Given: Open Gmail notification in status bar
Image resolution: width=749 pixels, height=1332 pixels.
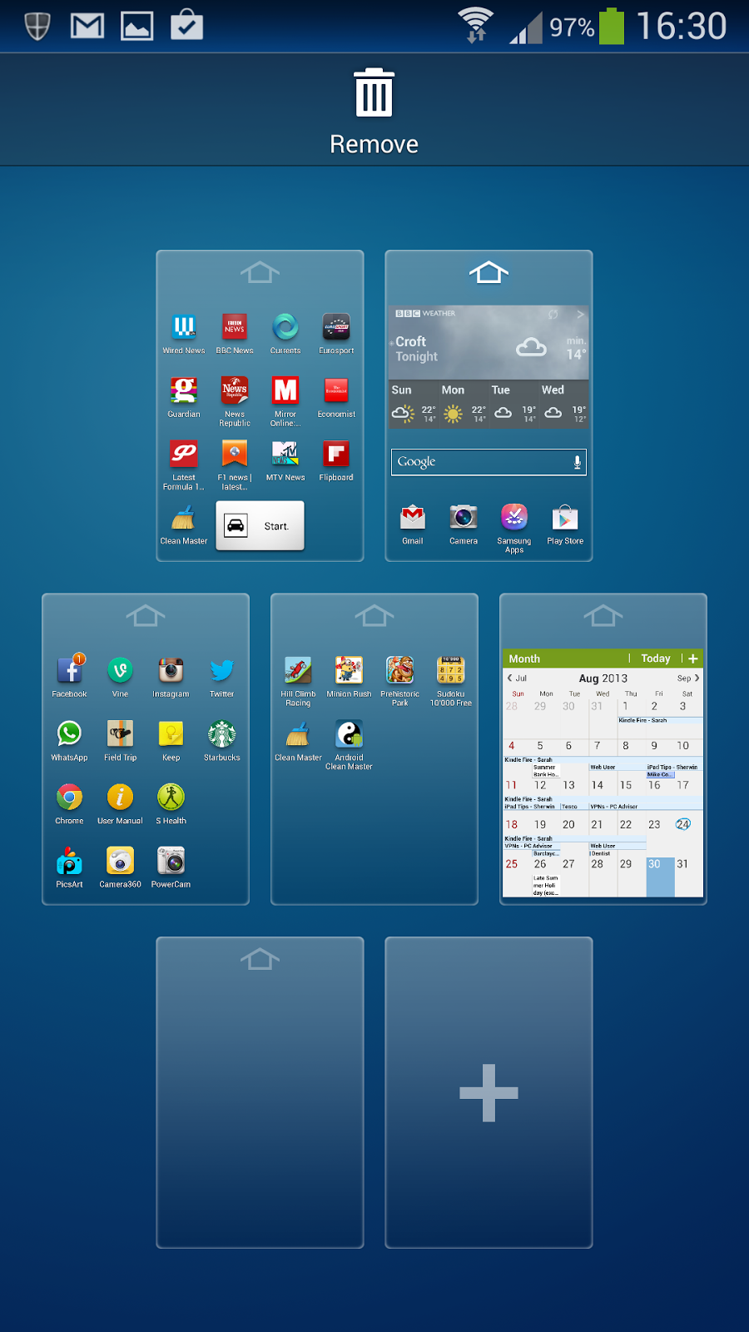Looking at the screenshot, I should click(87, 26).
